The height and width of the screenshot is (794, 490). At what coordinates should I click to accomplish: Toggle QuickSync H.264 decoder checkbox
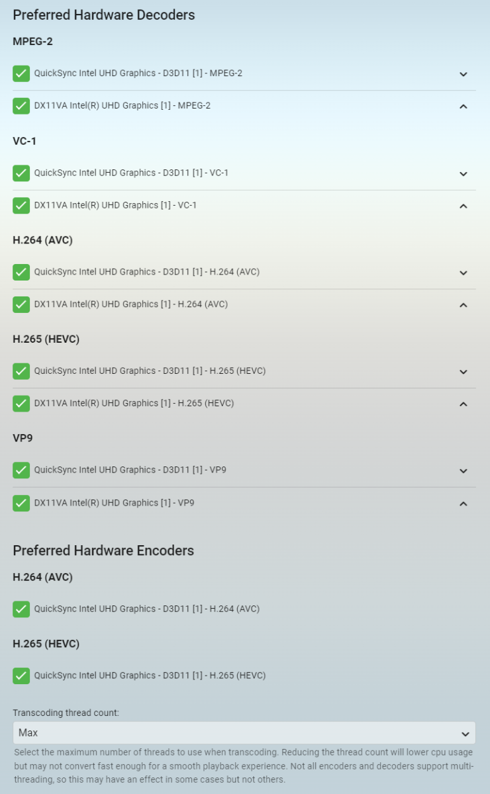21,272
